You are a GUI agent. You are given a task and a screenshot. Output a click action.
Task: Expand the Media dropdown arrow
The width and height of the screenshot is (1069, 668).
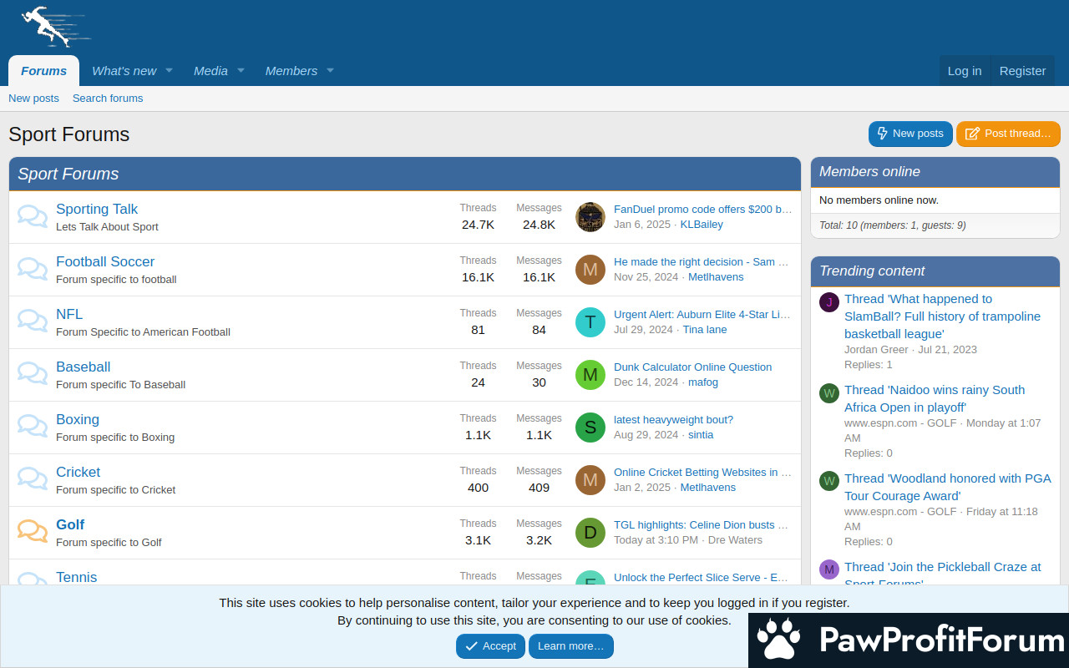tap(241, 71)
